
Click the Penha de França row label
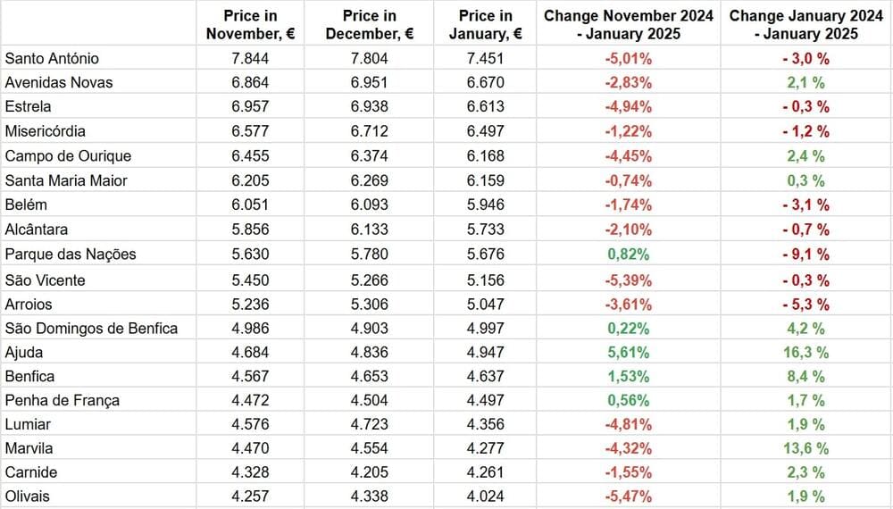[x=63, y=399]
